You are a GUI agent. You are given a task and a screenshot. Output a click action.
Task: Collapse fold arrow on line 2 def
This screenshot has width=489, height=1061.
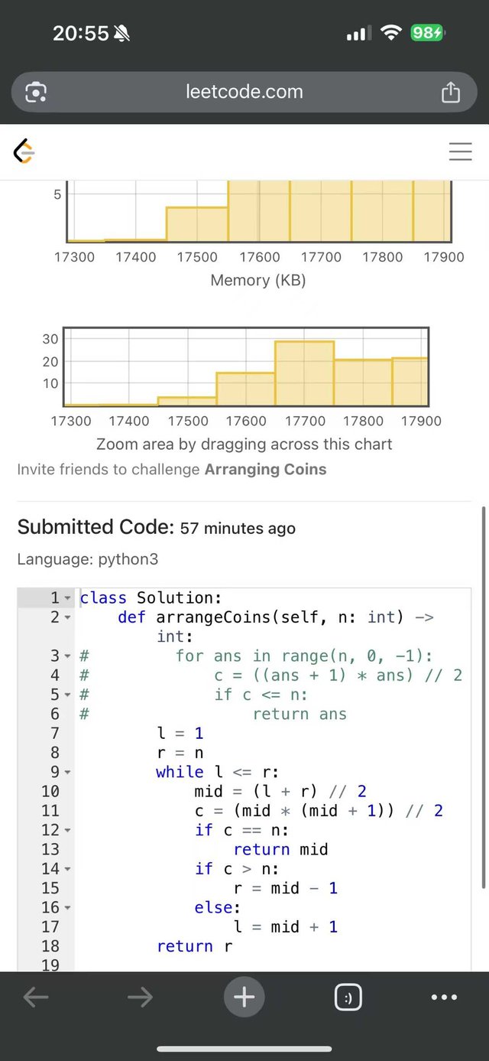[x=68, y=617]
